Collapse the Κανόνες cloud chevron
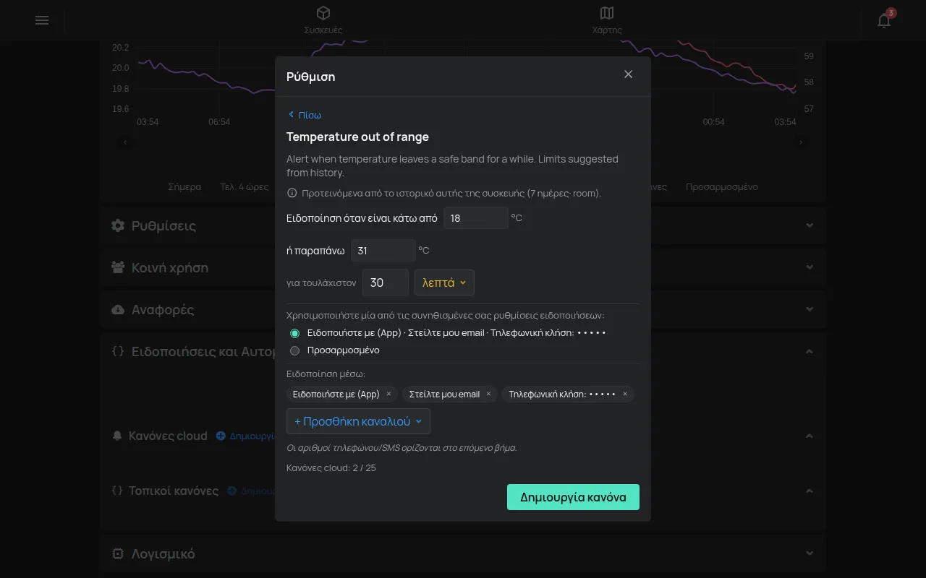Image resolution: width=926 pixels, height=578 pixels. coord(810,436)
